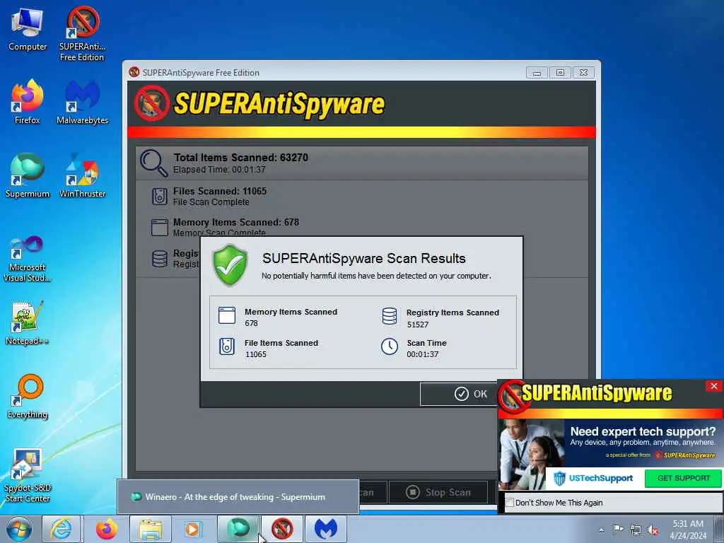Open Firefox from the taskbar
Image resolution: width=724 pixels, height=543 pixels.
106,529
